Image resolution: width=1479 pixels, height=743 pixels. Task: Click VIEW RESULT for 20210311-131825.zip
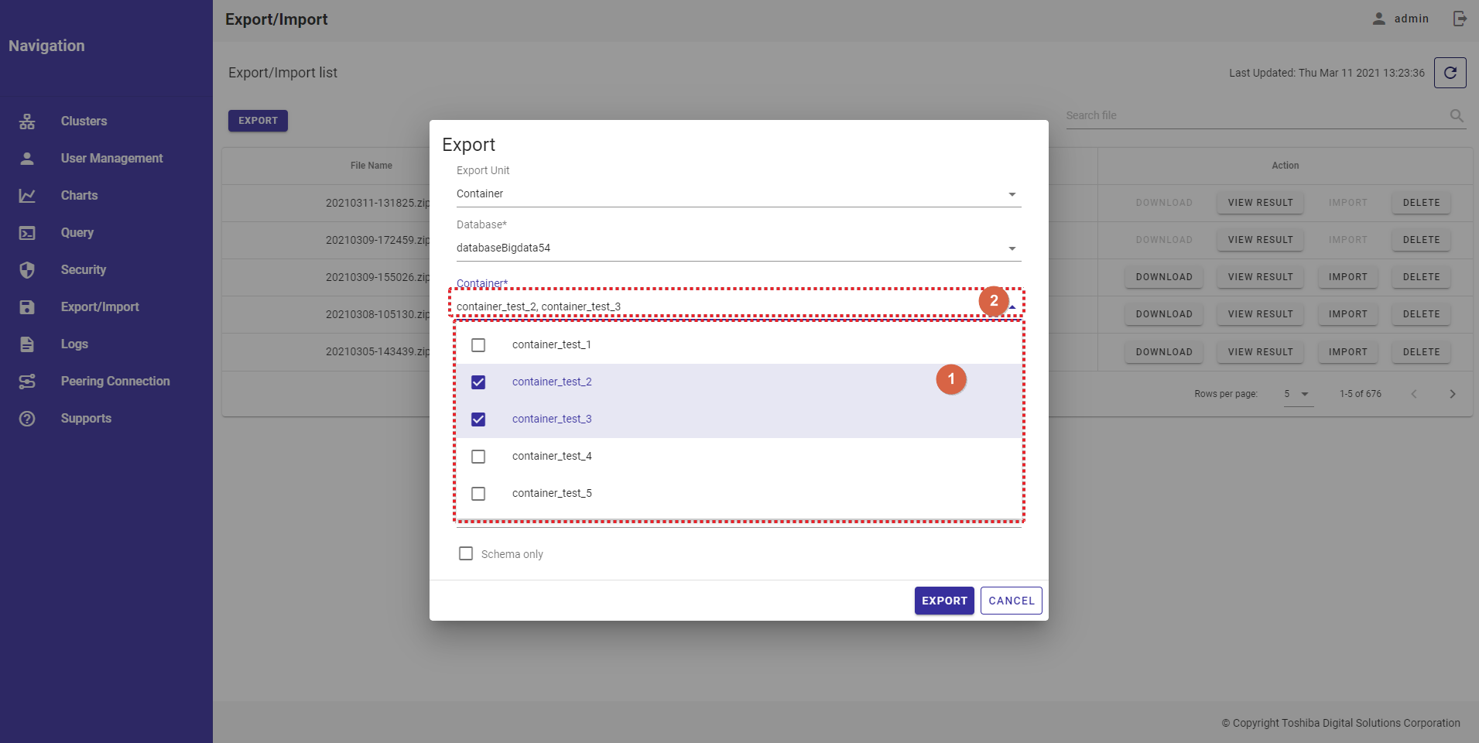coord(1260,203)
